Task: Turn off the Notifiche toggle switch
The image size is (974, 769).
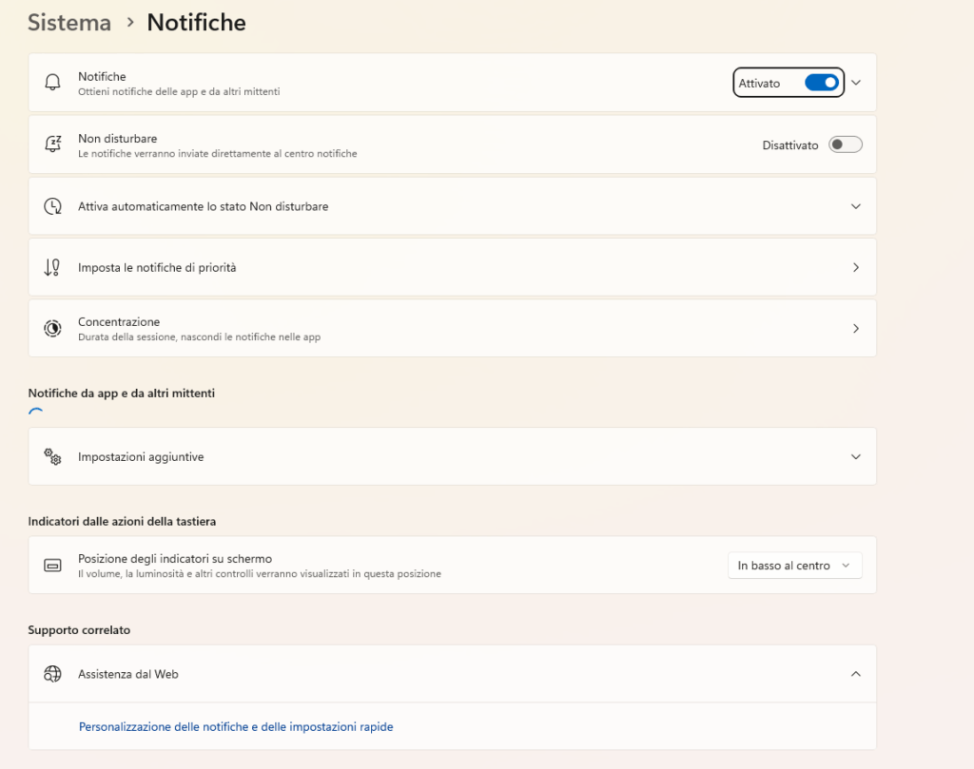Action: point(822,83)
